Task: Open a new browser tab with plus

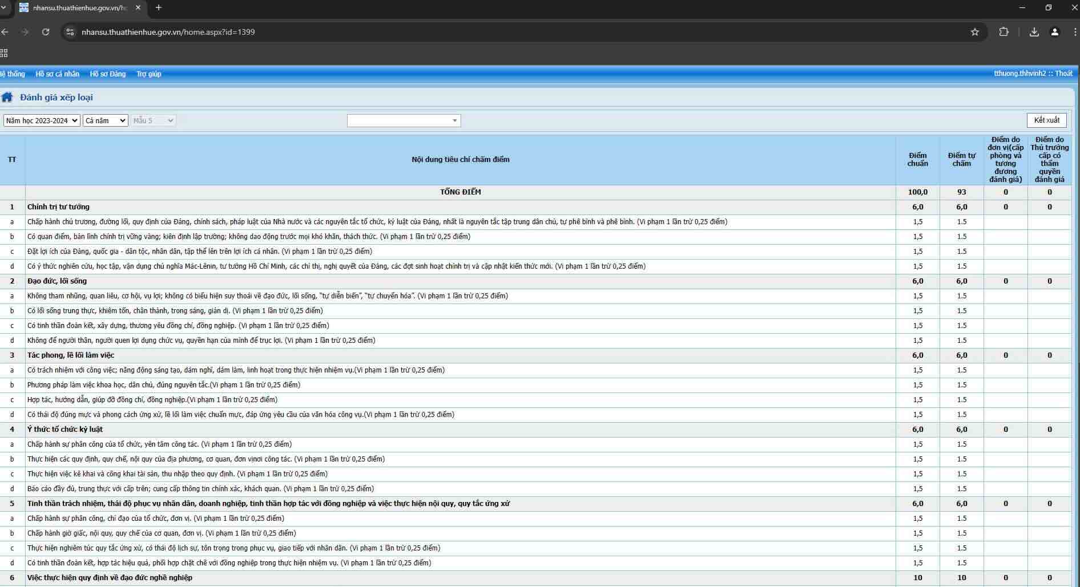Action: coord(159,7)
